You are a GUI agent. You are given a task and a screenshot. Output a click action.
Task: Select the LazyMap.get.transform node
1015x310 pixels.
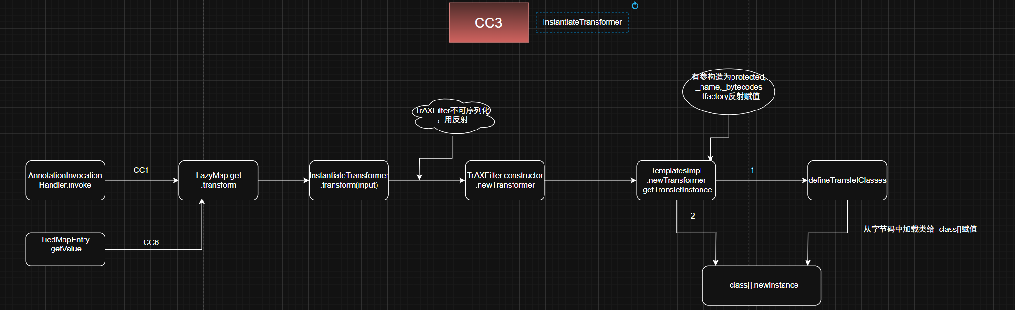[218, 180]
